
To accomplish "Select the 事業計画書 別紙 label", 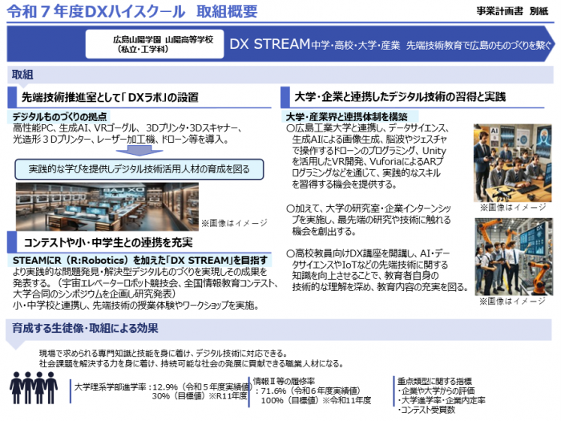I will coord(513,14).
